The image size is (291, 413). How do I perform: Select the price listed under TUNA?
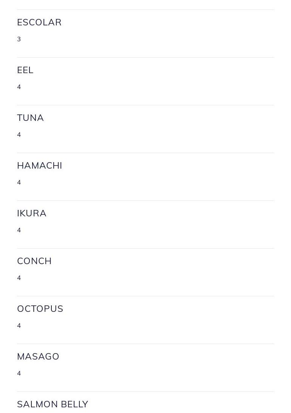coord(19,135)
